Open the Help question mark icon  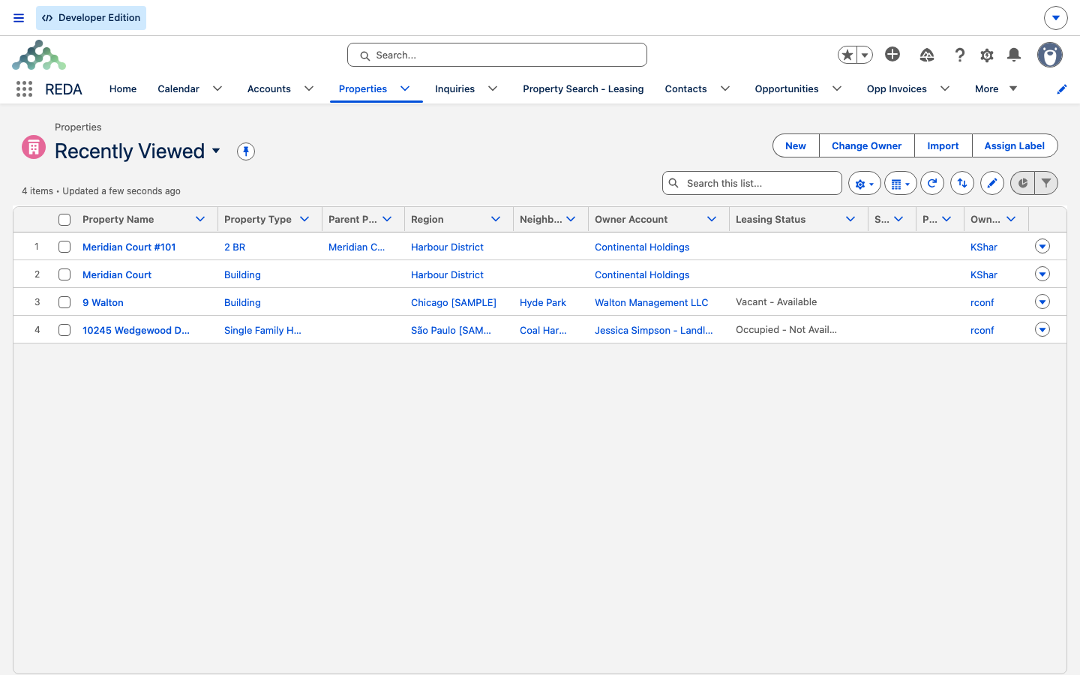(960, 55)
